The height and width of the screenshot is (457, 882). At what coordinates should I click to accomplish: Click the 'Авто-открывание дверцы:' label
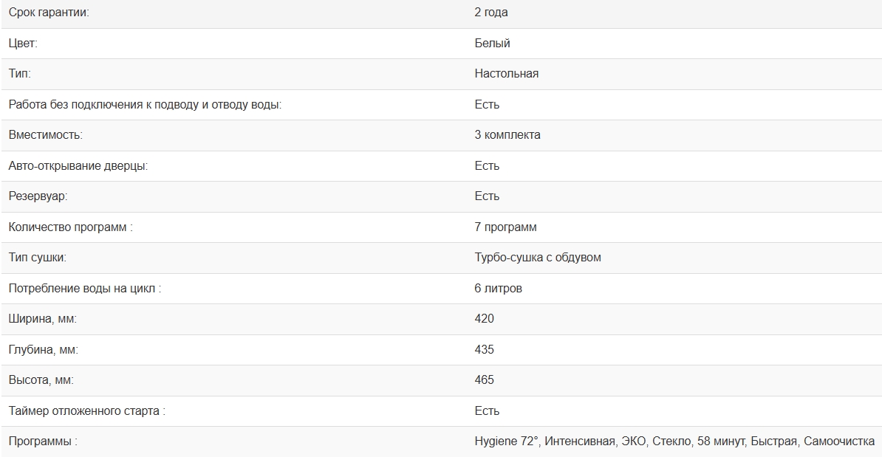78,166
